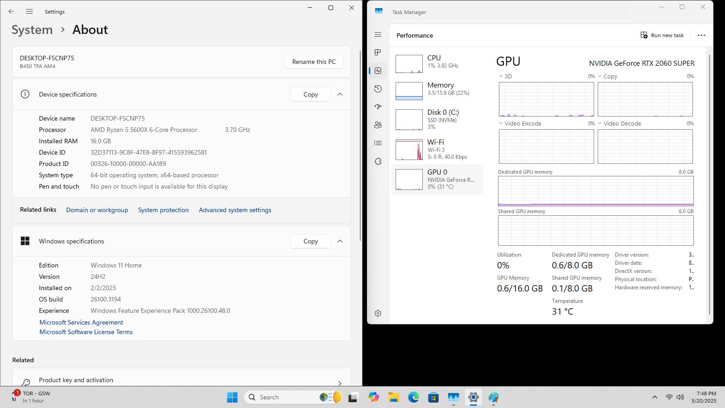Open Task Manager settings gear icon

coord(378,313)
